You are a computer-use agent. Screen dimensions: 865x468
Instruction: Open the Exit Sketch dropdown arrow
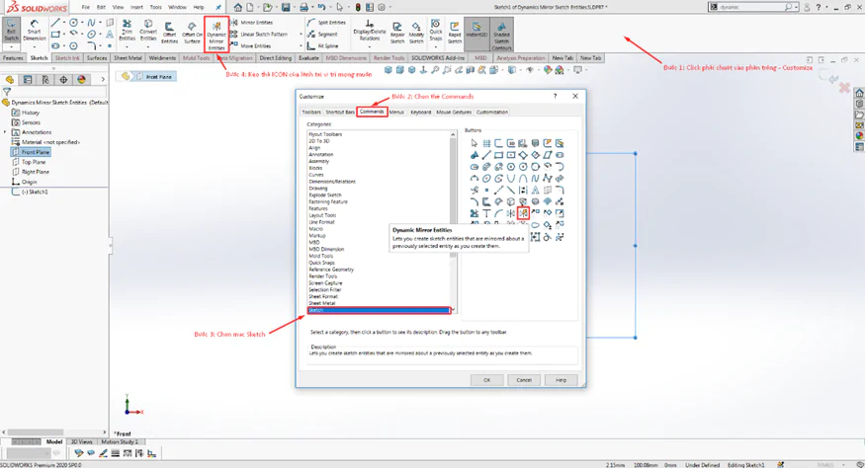[11, 46]
